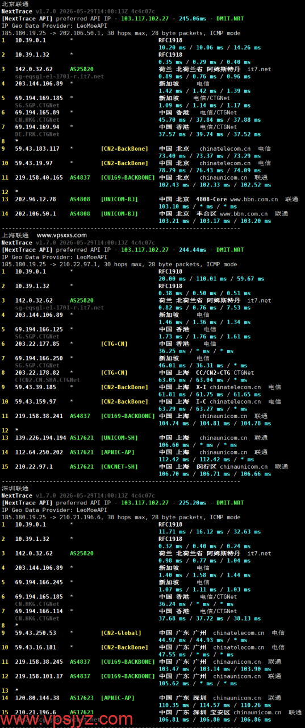Click hop IP 139.226.194.194
Screen dimensions: 305x728
(40, 437)
